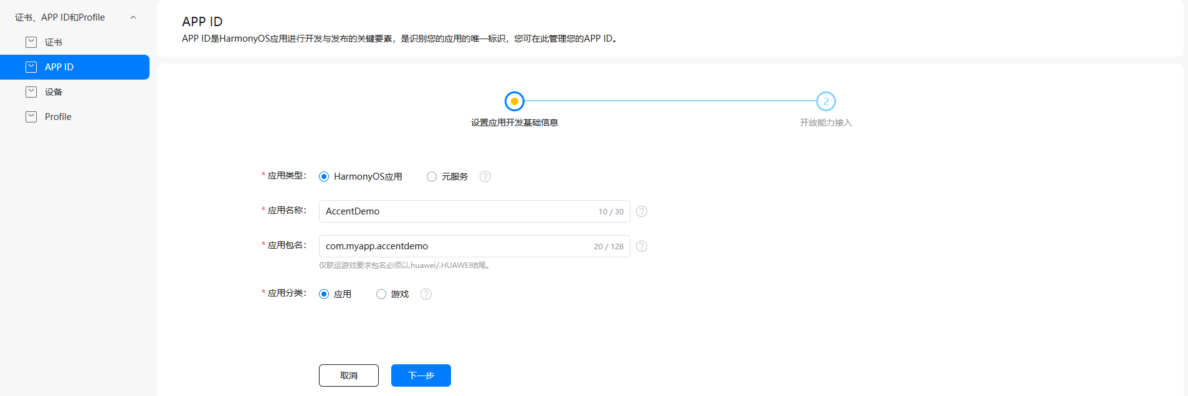
Task: Click step 1 设置应用开发基础信息 circle
Action: [x=515, y=101]
